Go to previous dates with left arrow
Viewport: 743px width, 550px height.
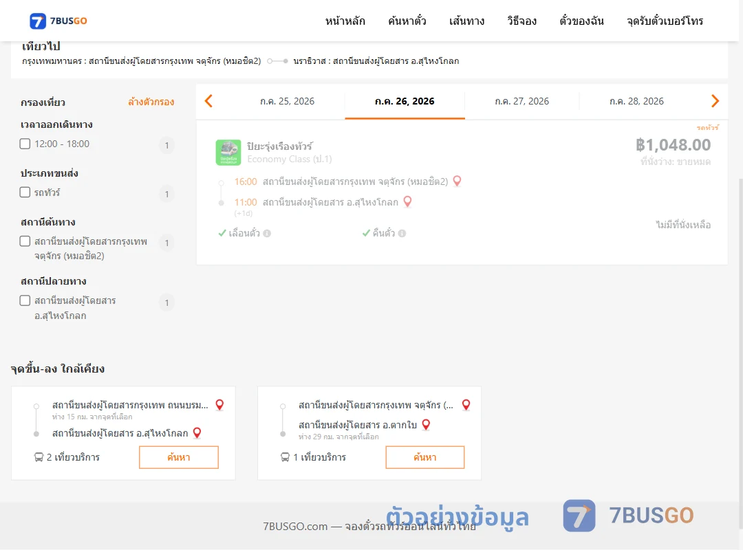click(208, 101)
